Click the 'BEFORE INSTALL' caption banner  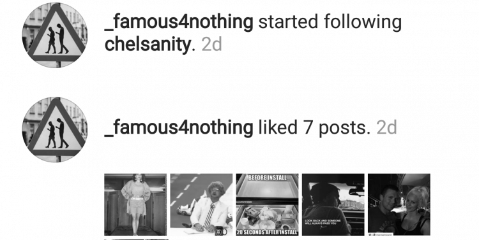(x=268, y=178)
